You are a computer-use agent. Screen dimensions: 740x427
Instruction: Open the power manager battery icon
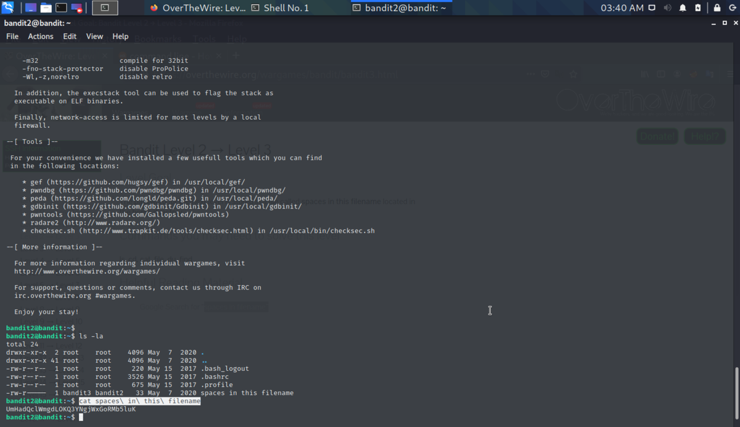pos(697,8)
